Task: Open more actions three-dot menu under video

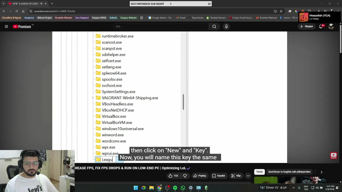Action: coord(248,176)
